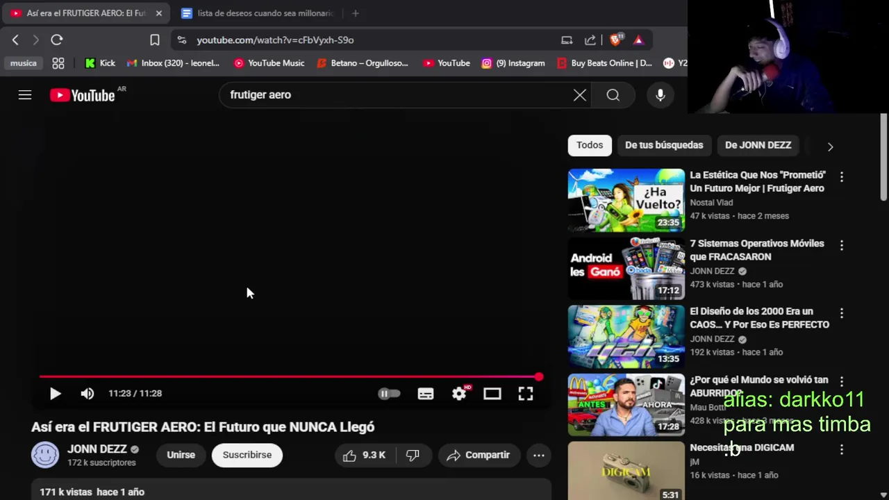
Task: Open options for Por qué el Mundo video
Action: tap(842, 381)
